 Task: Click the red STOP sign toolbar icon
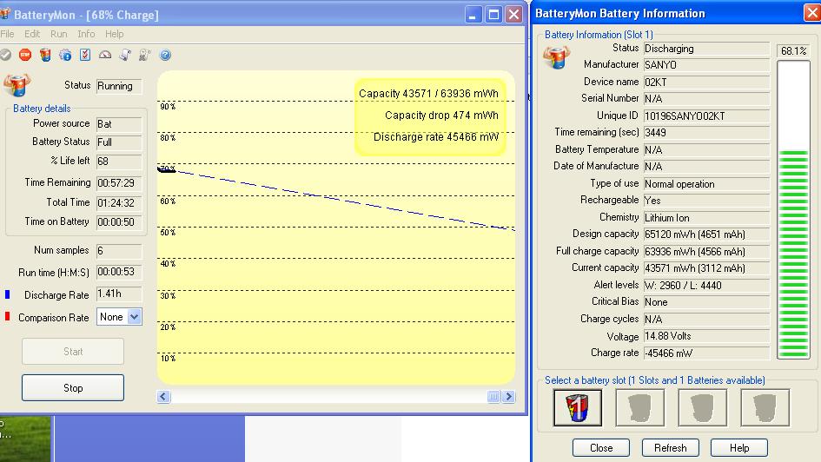click(x=25, y=55)
